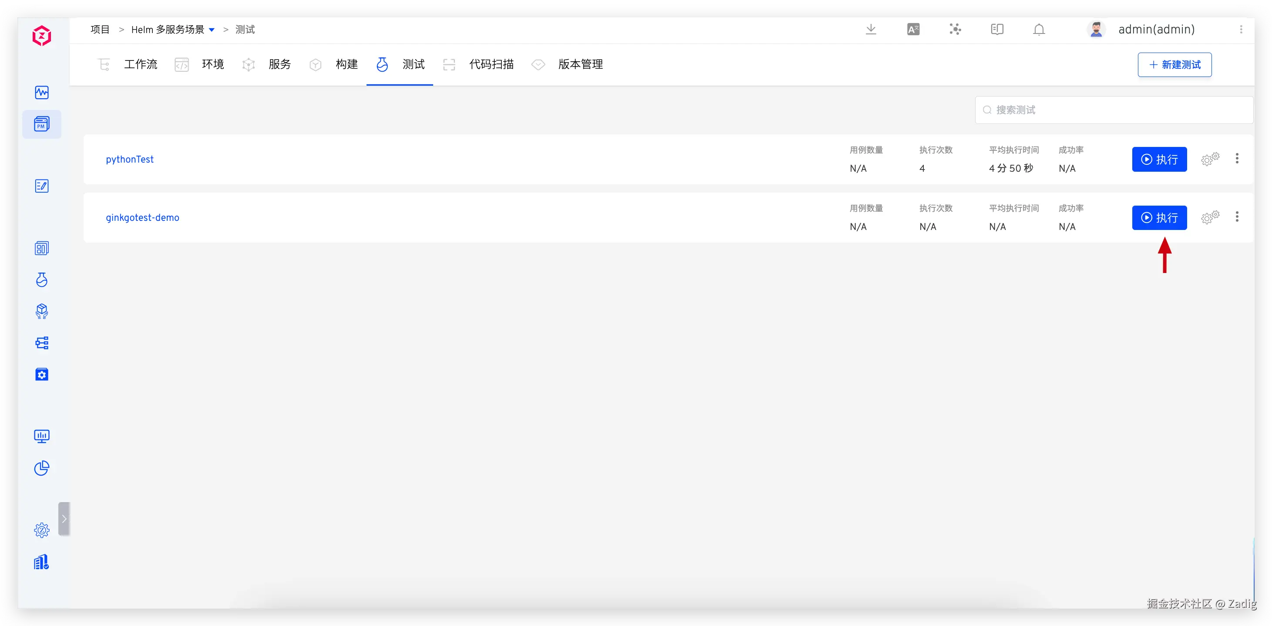Click the Zadig logo icon
This screenshot has height=626, width=1272.
pyautogui.click(x=42, y=36)
